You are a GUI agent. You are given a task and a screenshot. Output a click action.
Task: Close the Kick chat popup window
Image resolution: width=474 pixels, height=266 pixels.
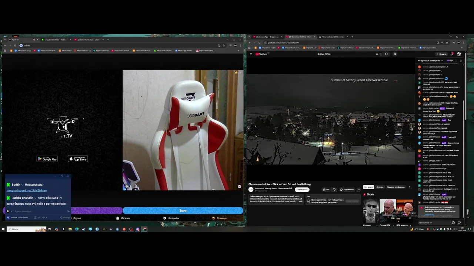tap(68, 177)
